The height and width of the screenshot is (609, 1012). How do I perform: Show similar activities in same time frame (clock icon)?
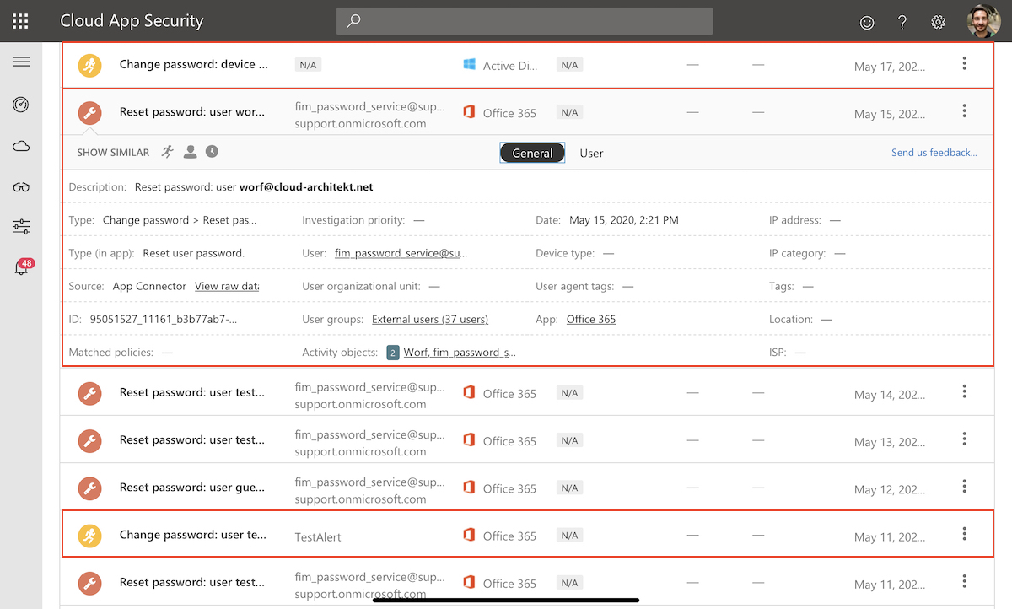point(212,152)
